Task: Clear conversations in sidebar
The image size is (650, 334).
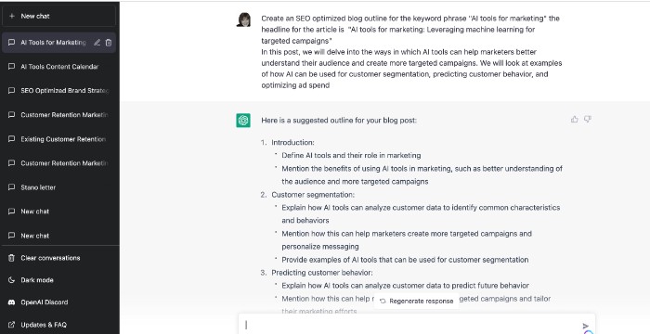Action: pos(59,258)
